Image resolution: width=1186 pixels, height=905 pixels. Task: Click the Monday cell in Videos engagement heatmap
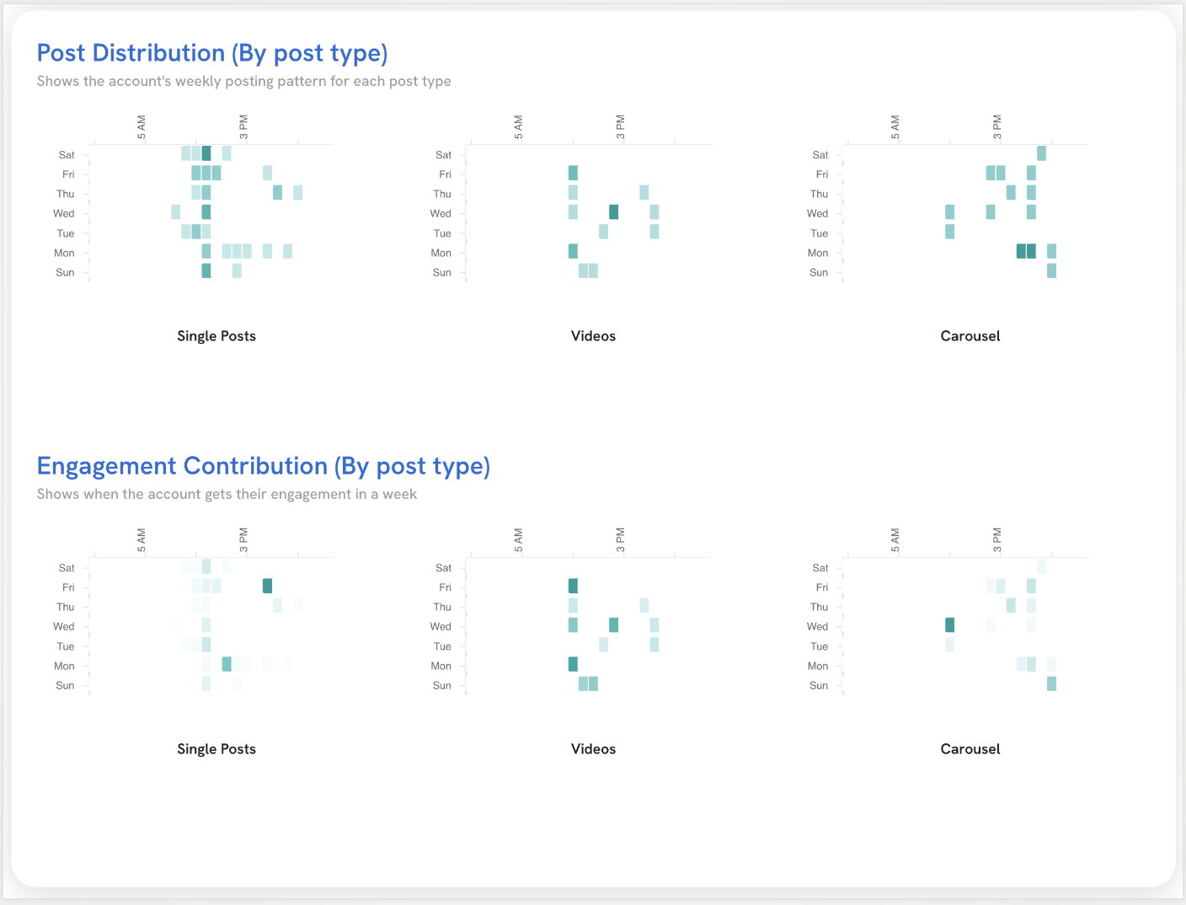pyautogui.click(x=573, y=664)
